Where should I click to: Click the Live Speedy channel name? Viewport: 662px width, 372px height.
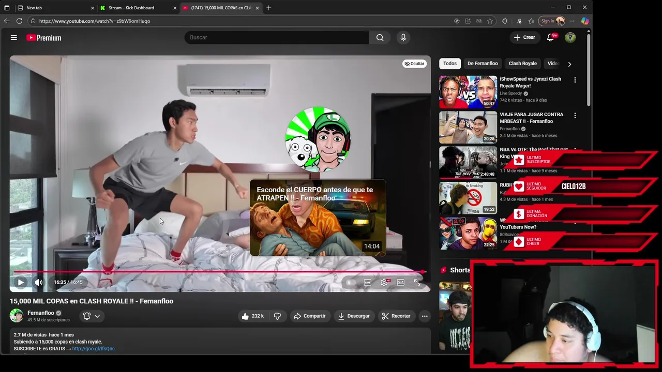511,94
